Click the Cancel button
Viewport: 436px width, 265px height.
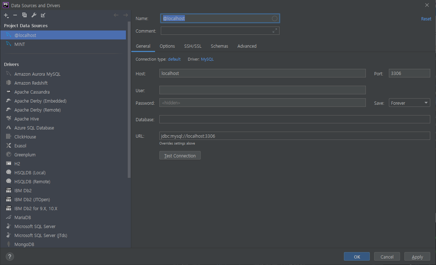(x=387, y=257)
